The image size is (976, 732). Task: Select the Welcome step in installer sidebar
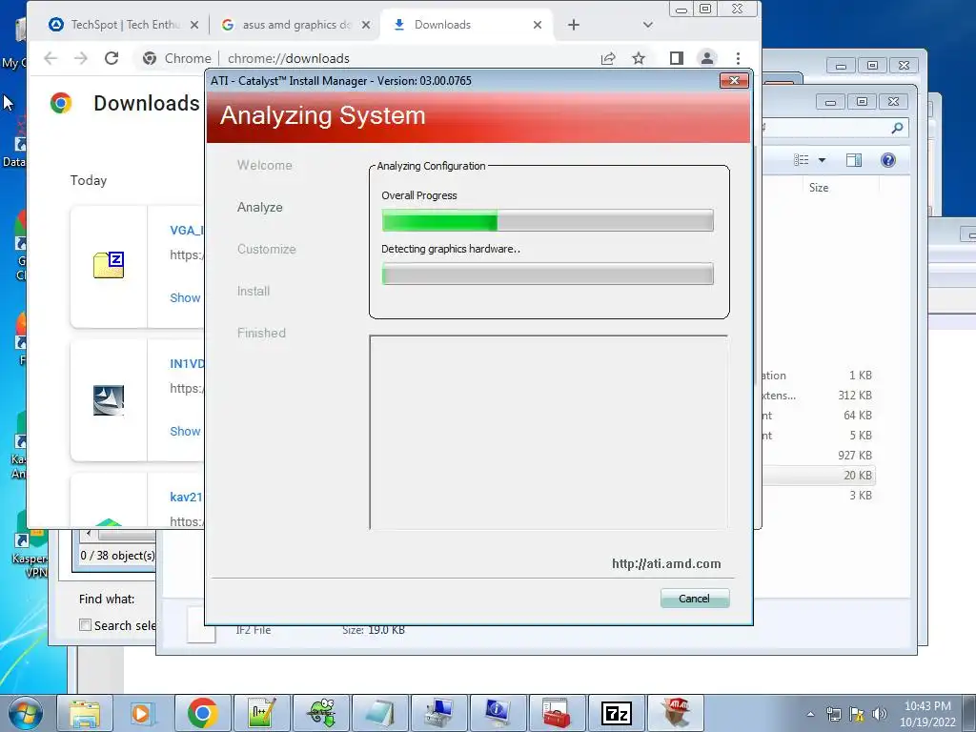[265, 165]
